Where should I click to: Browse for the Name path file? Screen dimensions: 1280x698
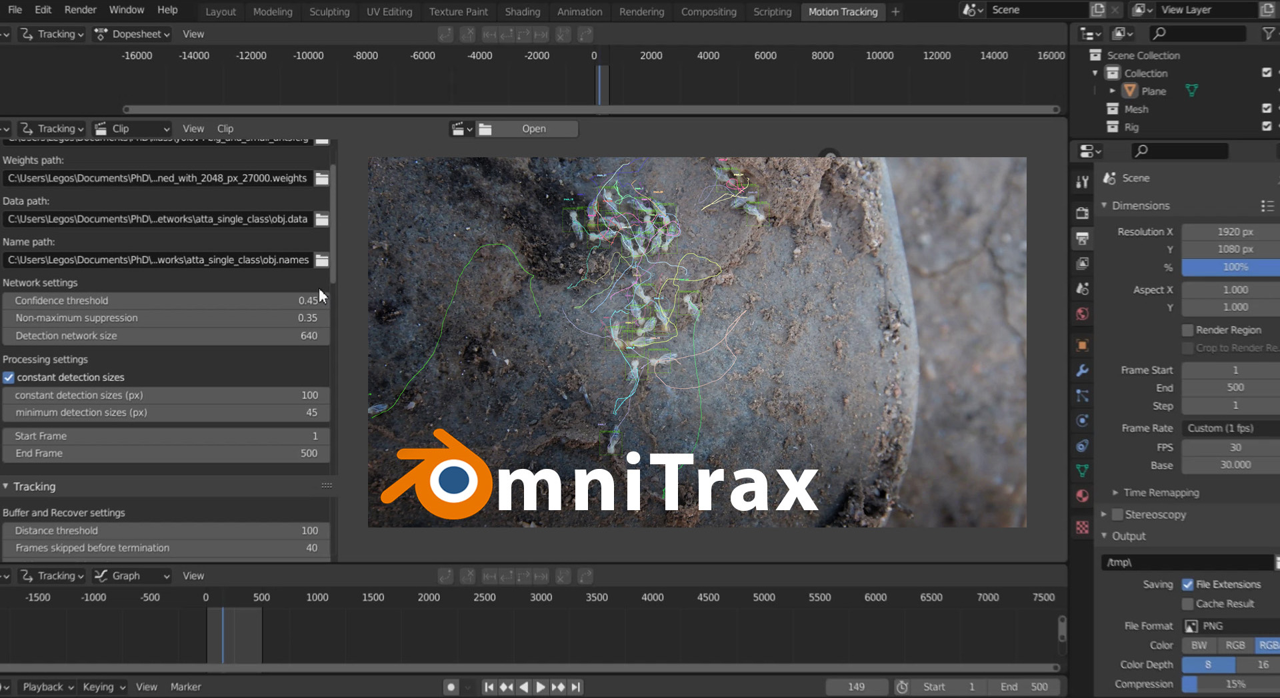coord(322,260)
